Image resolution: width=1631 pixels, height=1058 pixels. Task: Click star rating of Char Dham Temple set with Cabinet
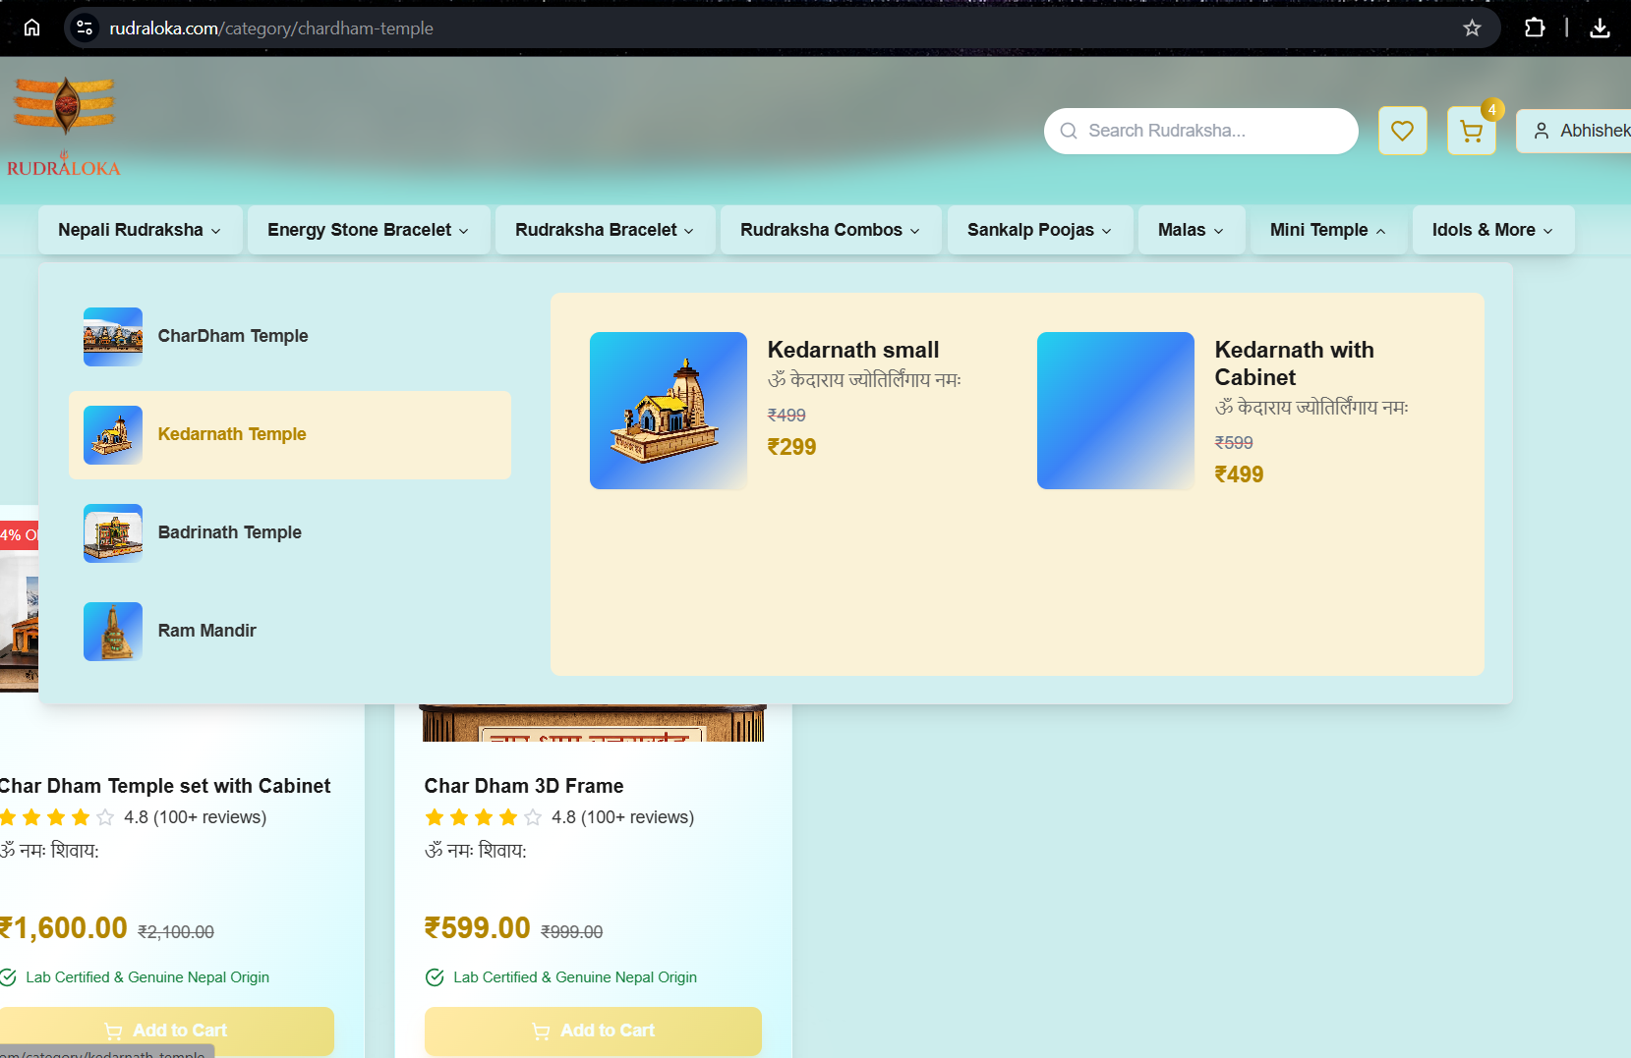pos(57,817)
